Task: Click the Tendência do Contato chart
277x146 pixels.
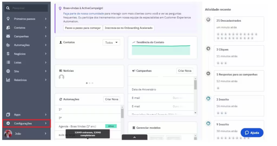Action: [161, 50]
